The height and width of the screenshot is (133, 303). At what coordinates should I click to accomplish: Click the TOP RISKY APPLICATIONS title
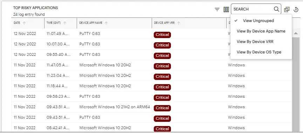36,8
